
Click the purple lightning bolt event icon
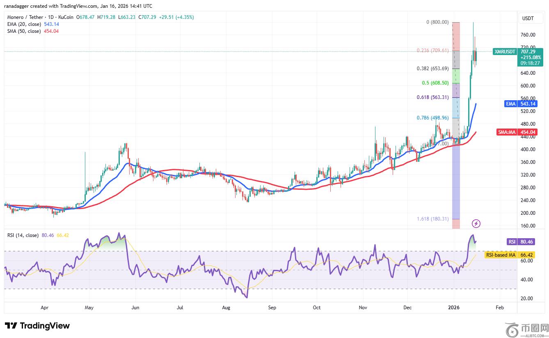(476, 223)
